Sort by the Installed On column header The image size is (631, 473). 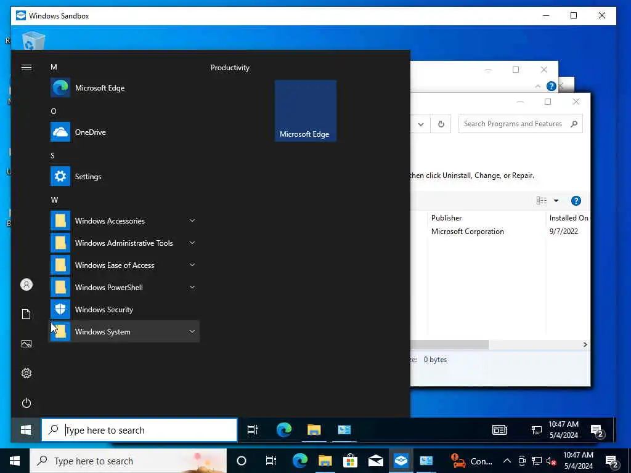[569, 218]
